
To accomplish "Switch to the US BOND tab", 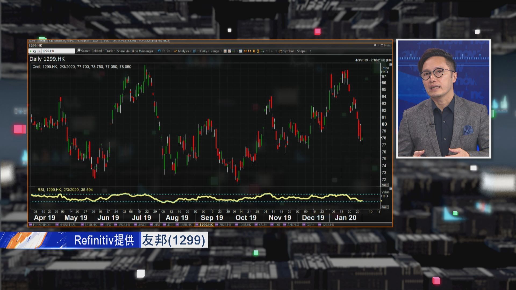I will pos(119,41).
